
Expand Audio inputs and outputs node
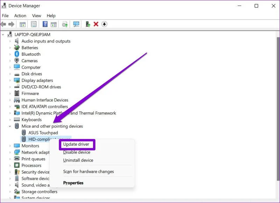(x=10, y=41)
